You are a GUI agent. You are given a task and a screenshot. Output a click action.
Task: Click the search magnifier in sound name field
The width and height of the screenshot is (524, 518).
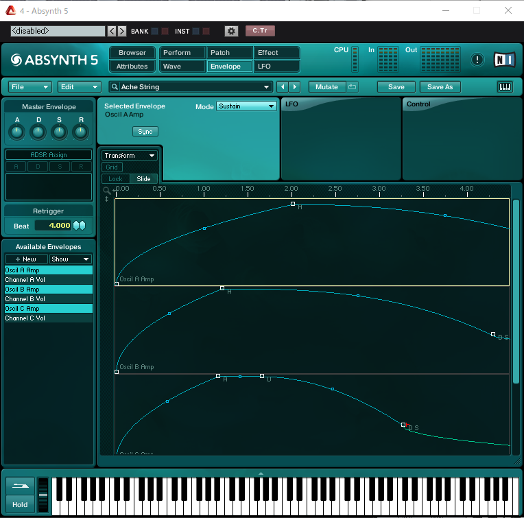tap(115, 87)
